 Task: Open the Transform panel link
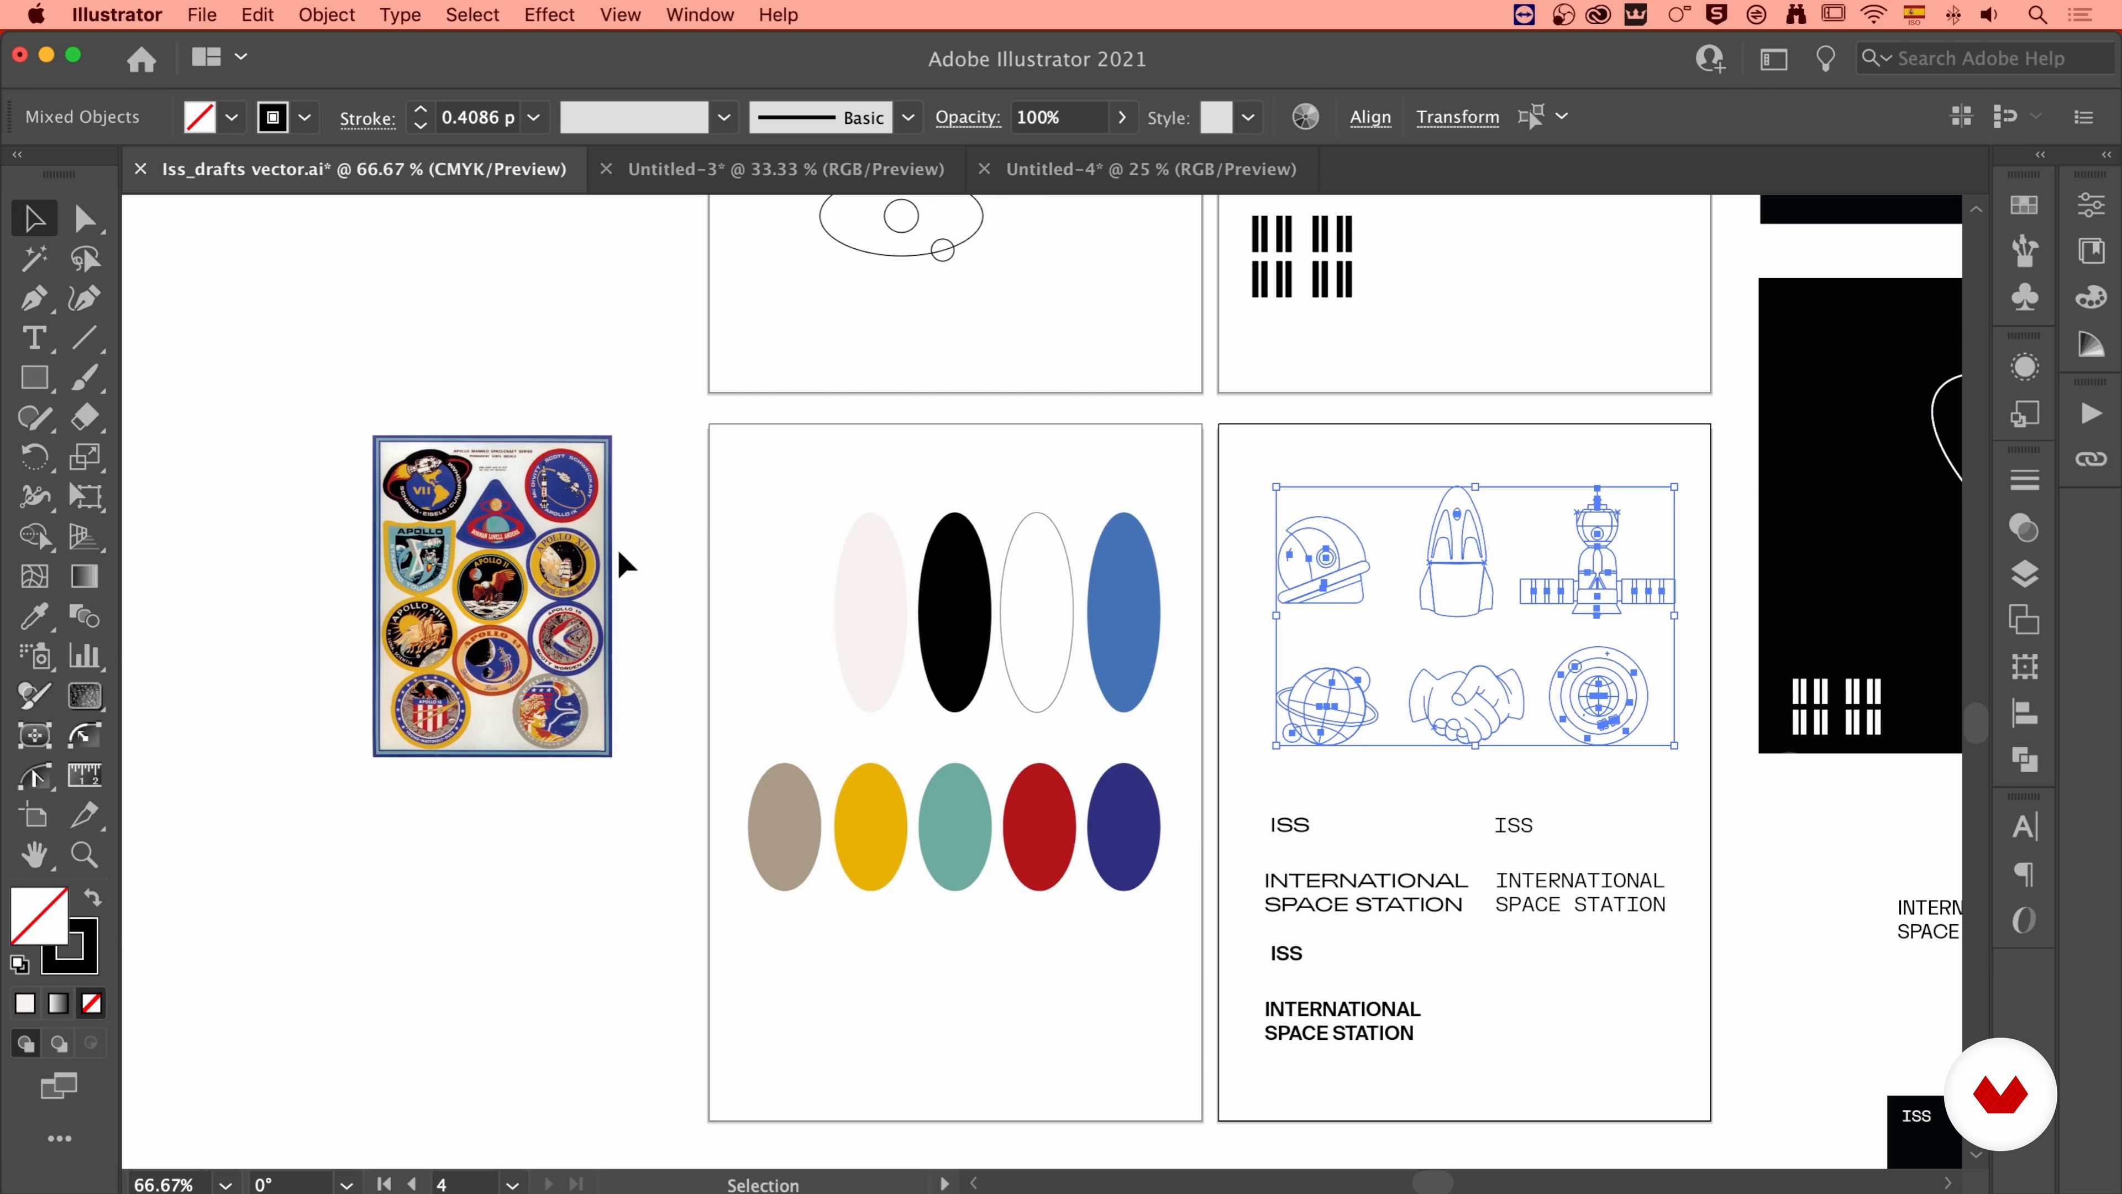[1457, 117]
